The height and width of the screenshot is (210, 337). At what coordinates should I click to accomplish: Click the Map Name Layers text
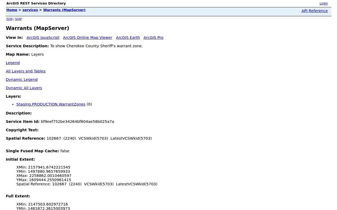tap(37, 54)
